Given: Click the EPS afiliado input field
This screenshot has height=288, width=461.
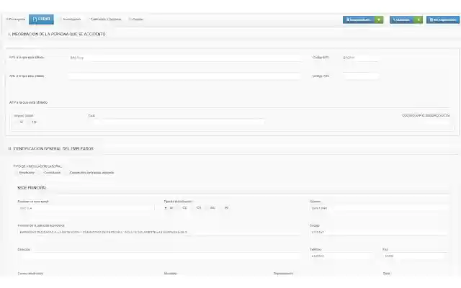Looking at the screenshot, I should [x=184, y=58].
